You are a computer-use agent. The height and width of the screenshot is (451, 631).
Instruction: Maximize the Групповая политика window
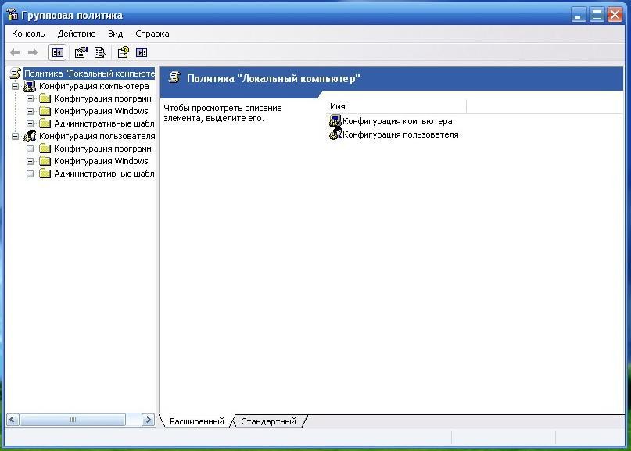click(597, 15)
